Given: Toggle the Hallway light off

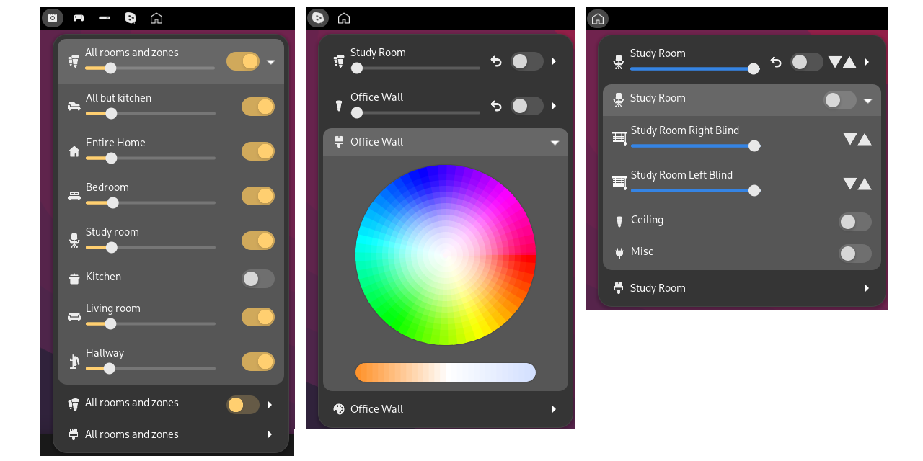Looking at the screenshot, I should 257,362.
